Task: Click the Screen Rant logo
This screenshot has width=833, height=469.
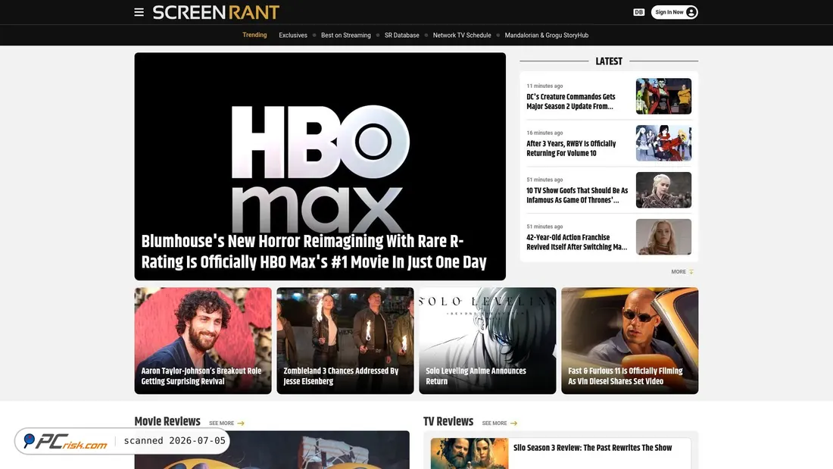Action: click(x=216, y=12)
